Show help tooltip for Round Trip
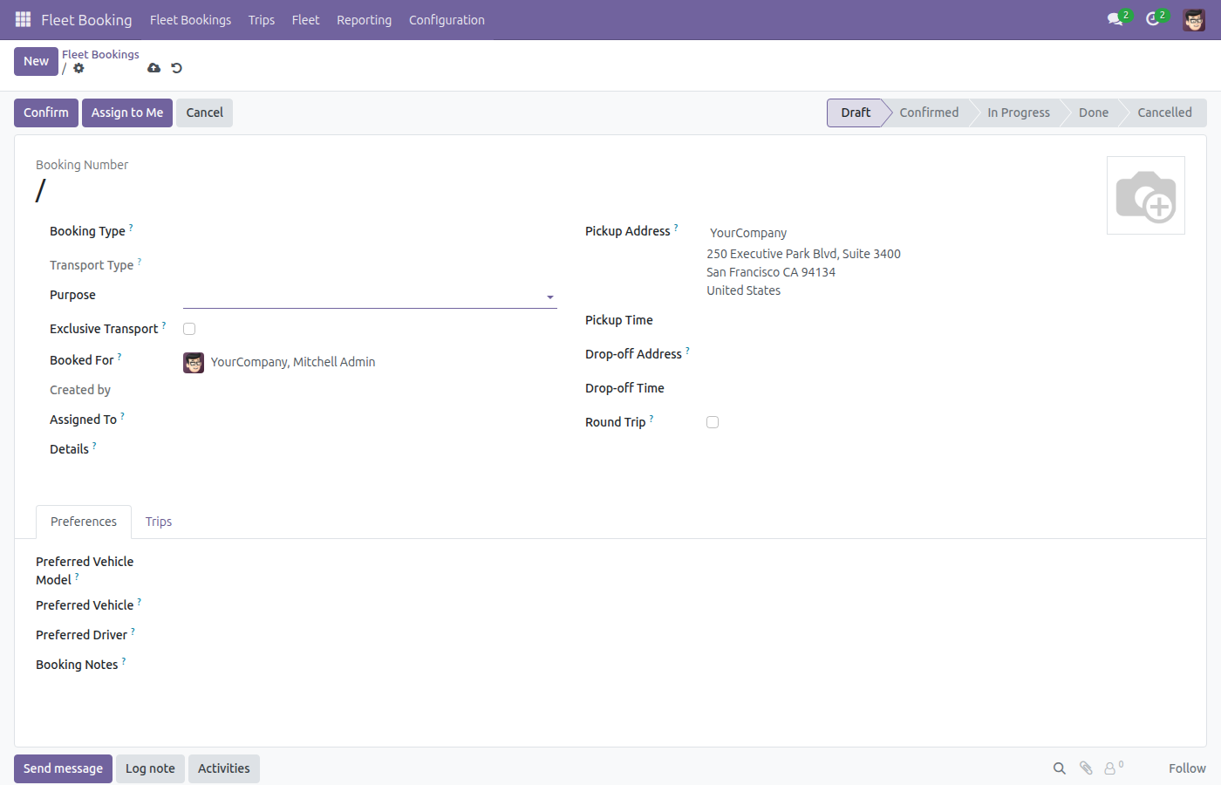 [651, 419]
